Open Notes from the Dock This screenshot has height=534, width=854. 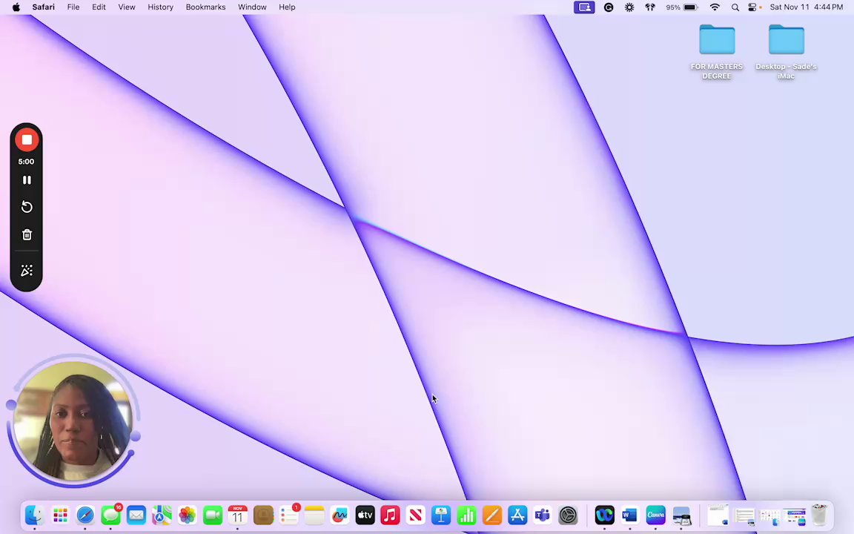tap(314, 515)
